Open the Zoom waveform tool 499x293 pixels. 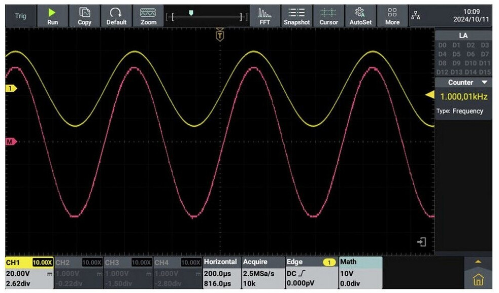(x=148, y=16)
